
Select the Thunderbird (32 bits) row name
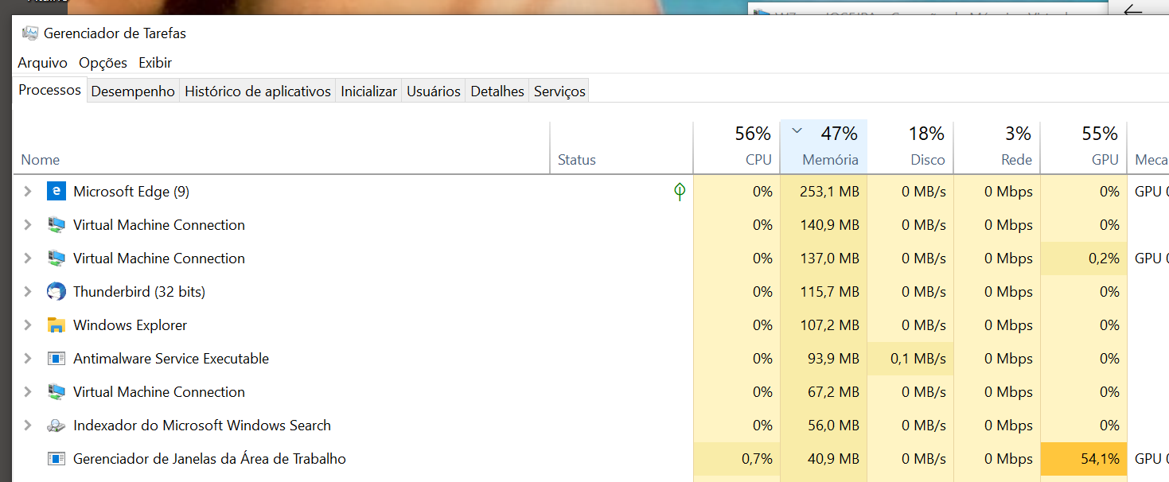139,292
